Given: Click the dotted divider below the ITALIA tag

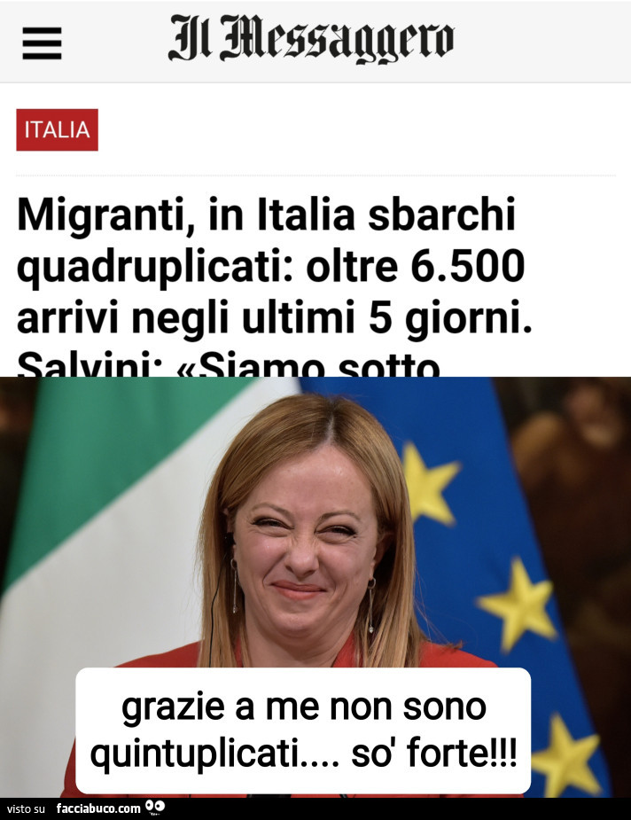Looking at the screenshot, I should pyautogui.click(x=315, y=176).
